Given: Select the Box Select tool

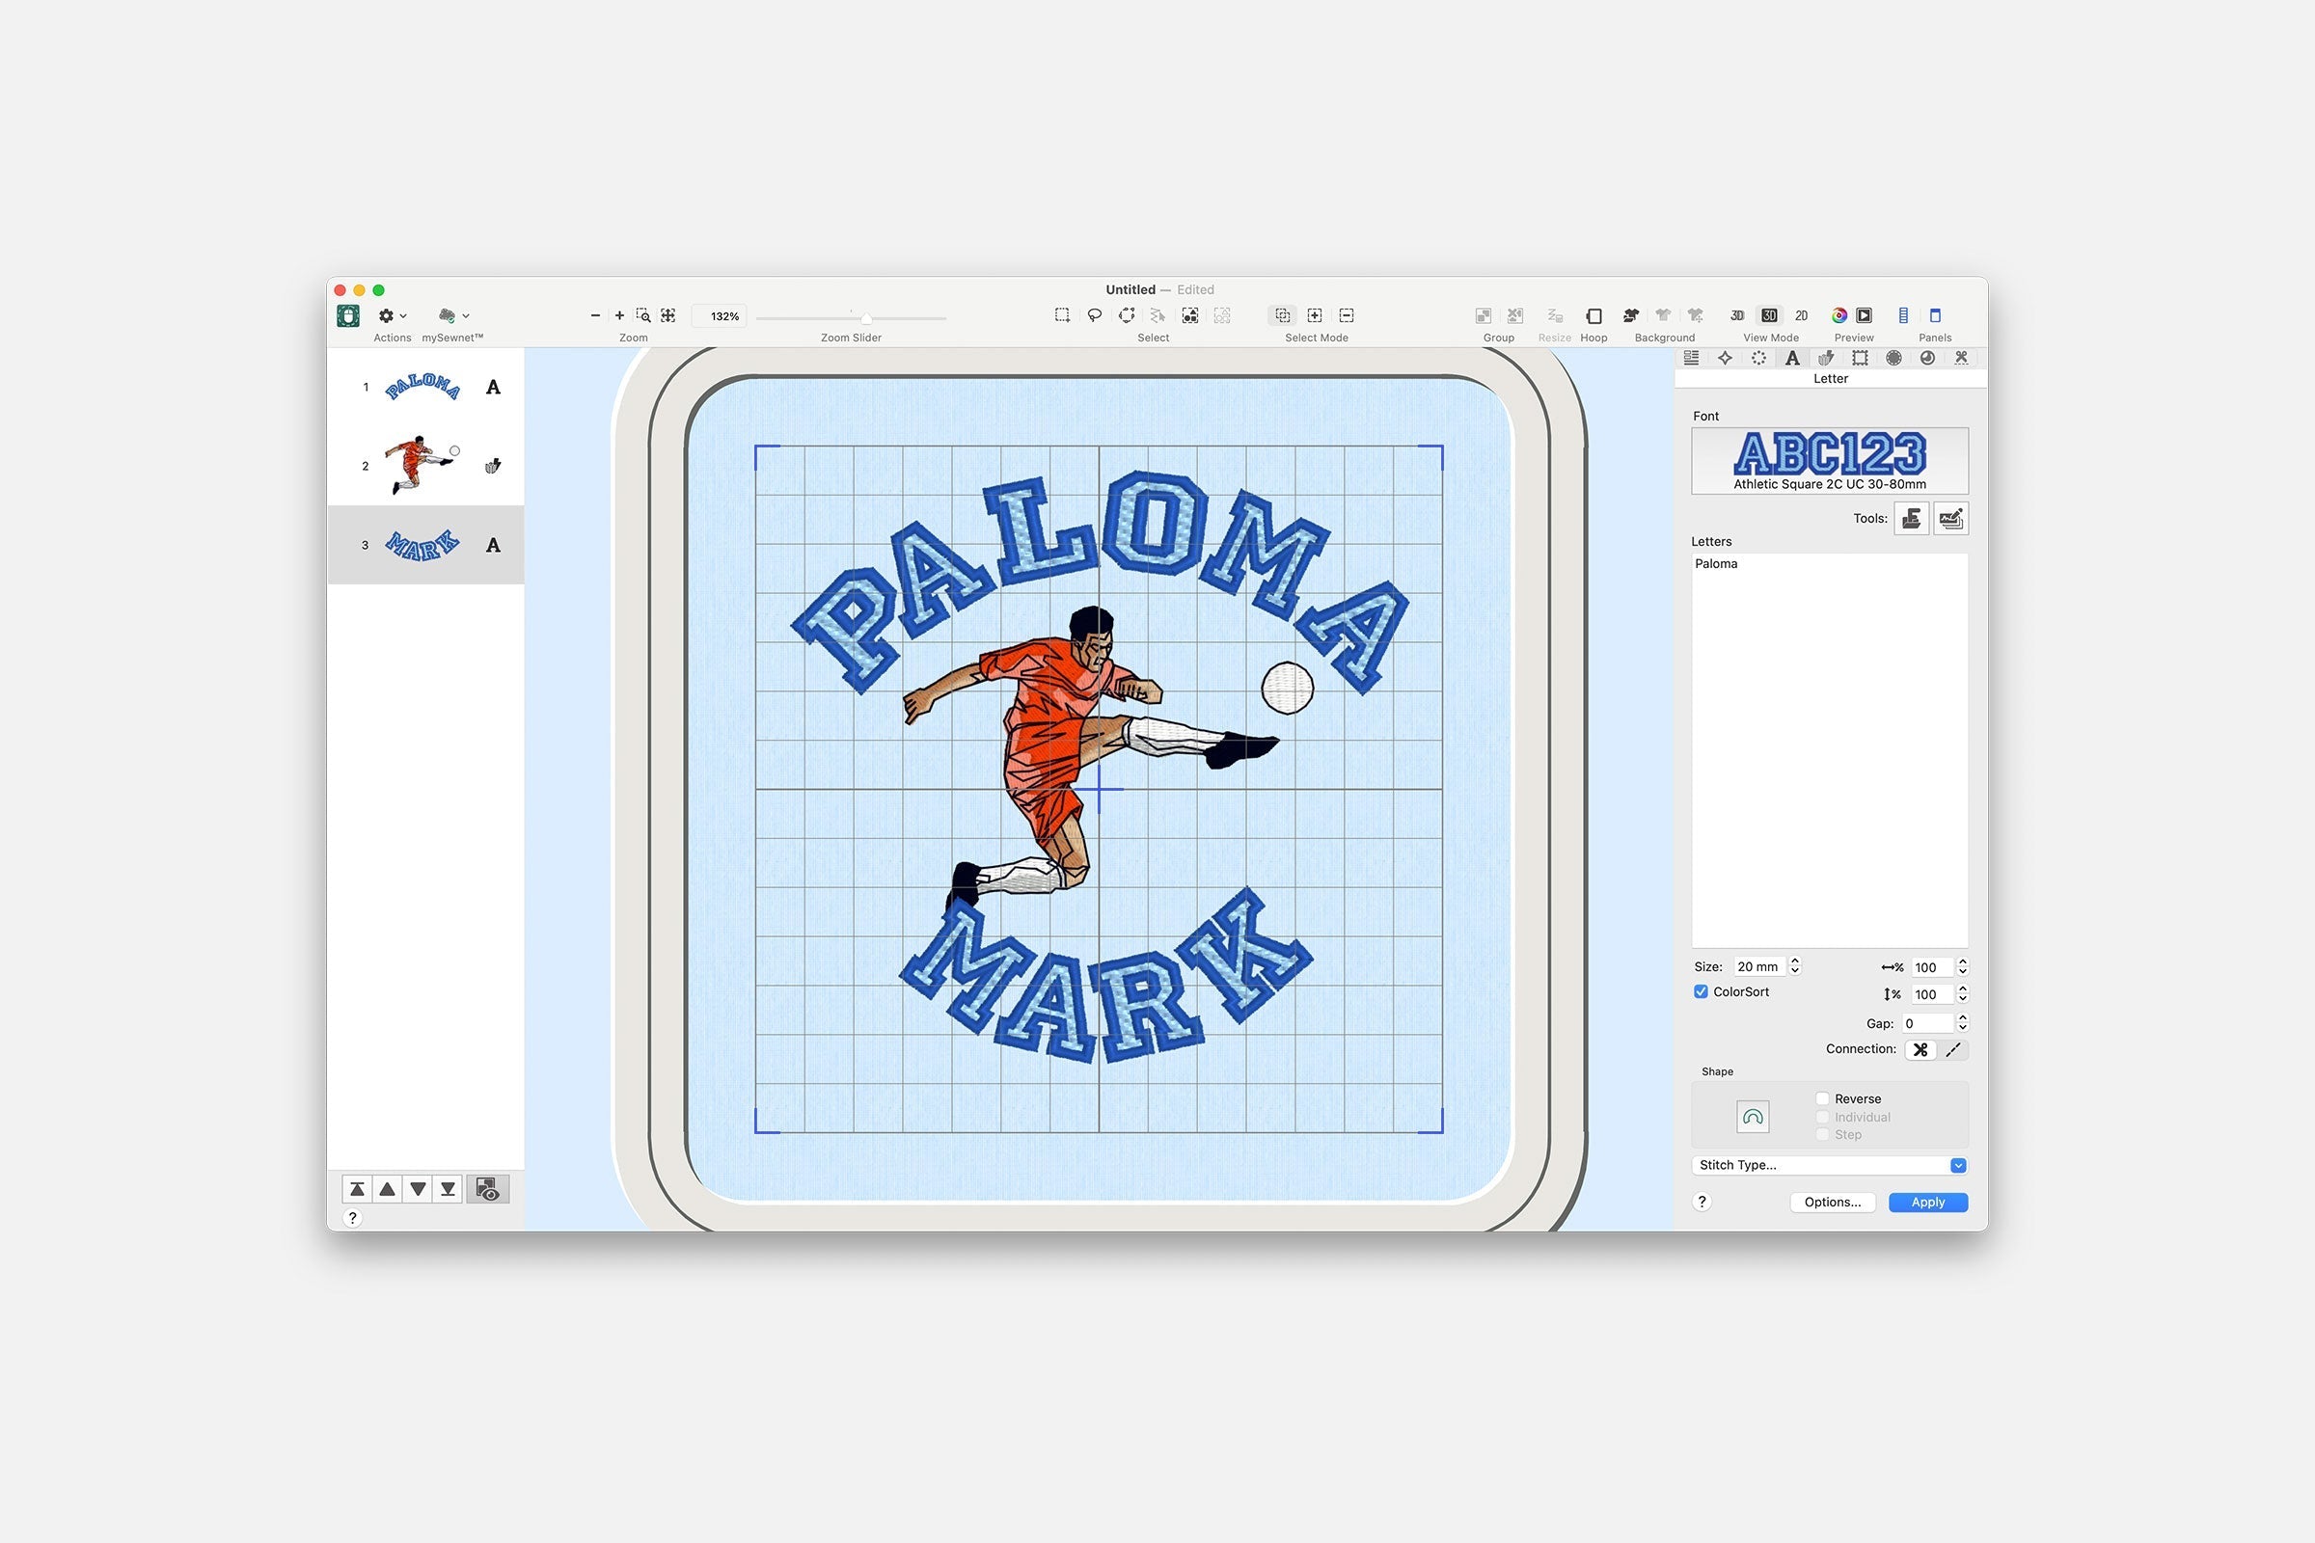Looking at the screenshot, I should pyautogui.click(x=1062, y=316).
